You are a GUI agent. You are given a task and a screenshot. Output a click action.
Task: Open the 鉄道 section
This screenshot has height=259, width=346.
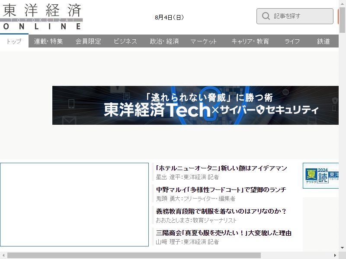tap(323, 41)
